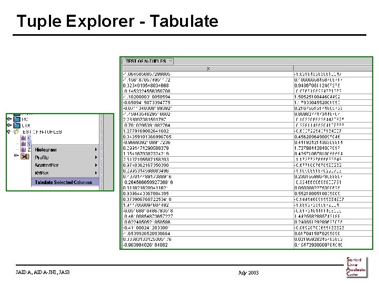Collapse the TEST OF N-TUPLES tree node

(9, 132)
